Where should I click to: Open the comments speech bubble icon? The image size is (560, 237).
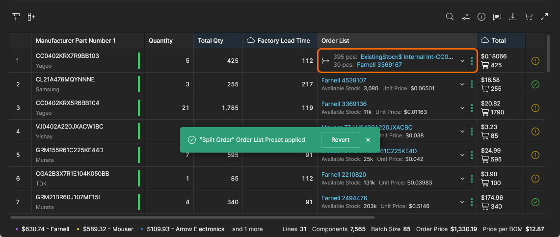pos(497,17)
